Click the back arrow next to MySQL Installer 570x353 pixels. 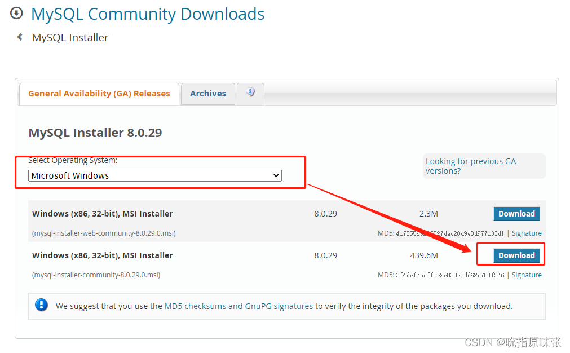[20, 37]
